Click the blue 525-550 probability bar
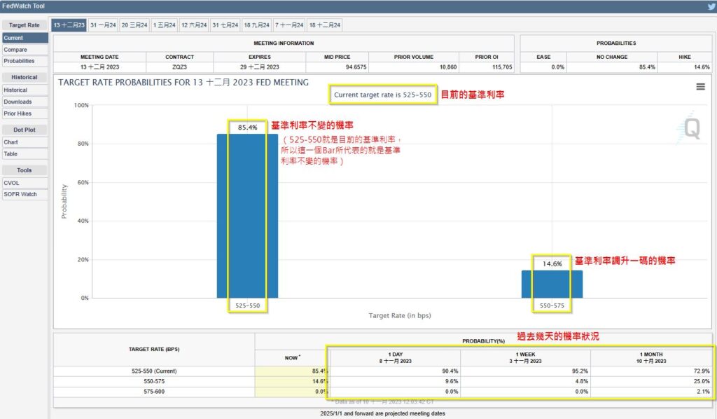Viewport: 717px width, 419px height. 247,216
